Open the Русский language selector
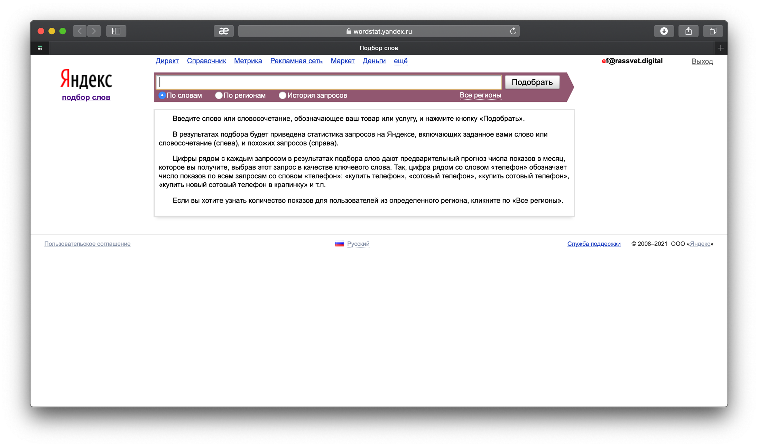 [x=358, y=244]
